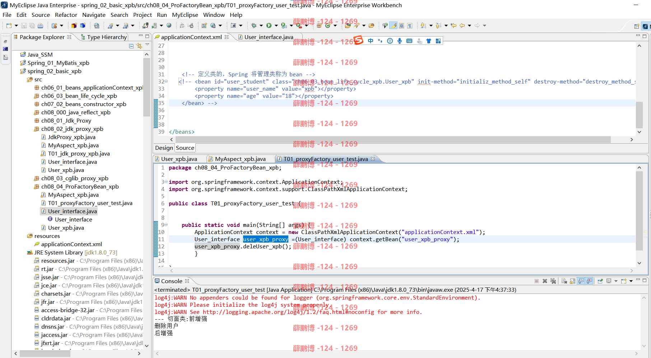This screenshot has height=358, width=651.
Task: Click Package Explorer horizontal scrollbar thumb
Action: coord(45,353)
